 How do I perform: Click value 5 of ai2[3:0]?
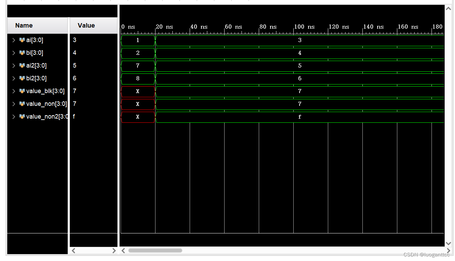click(75, 66)
